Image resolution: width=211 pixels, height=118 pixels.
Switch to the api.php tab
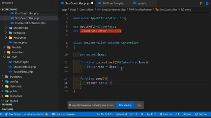point(142,3)
